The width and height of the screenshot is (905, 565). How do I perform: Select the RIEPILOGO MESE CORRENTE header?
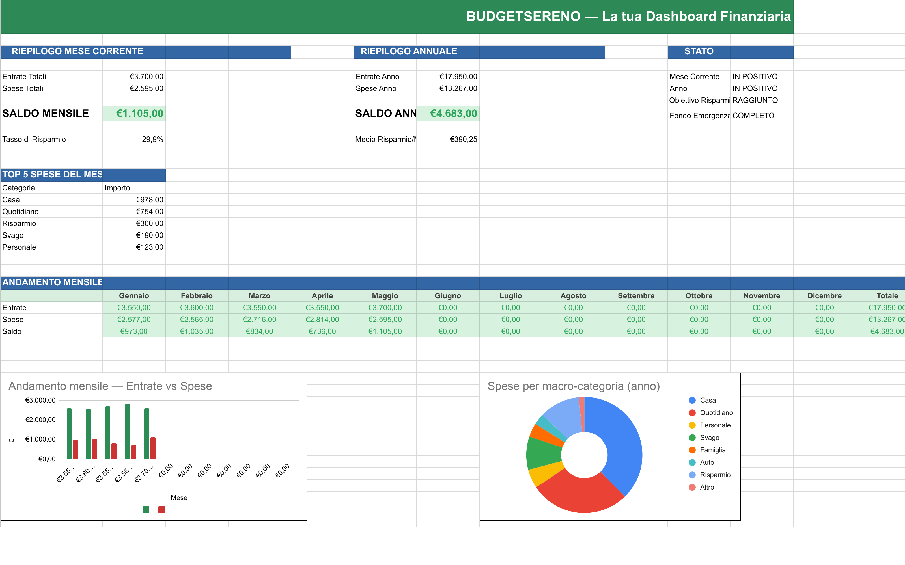pos(146,52)
